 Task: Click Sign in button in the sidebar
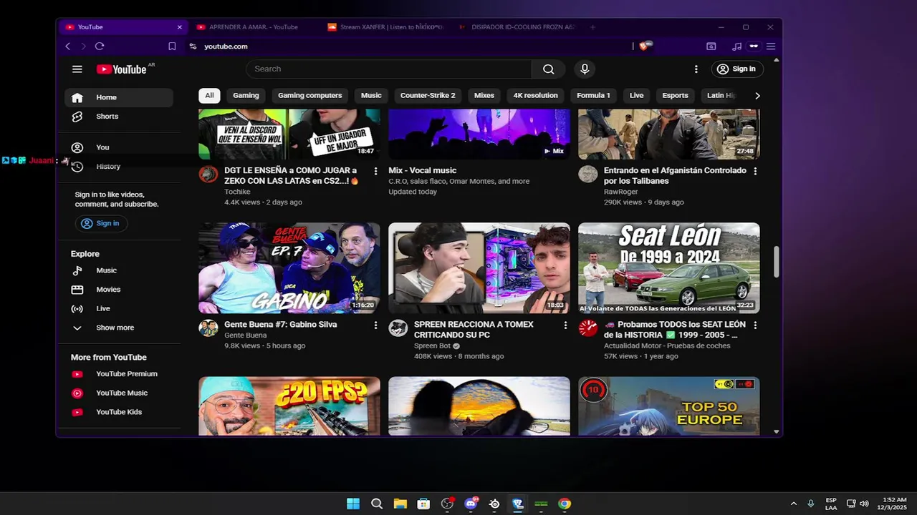[x=101, y=224]
